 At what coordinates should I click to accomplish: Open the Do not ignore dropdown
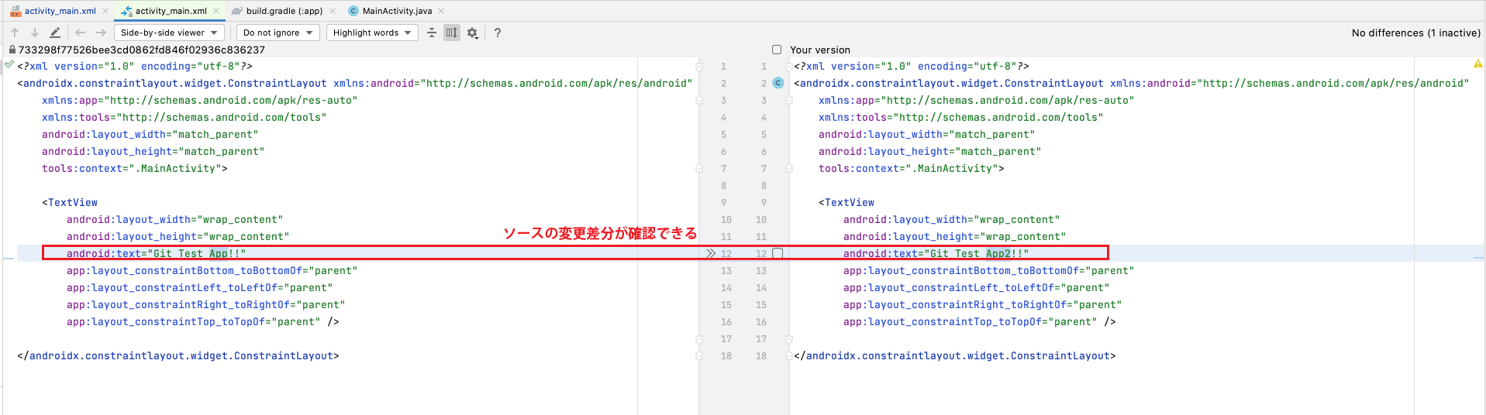pos(278,33)
